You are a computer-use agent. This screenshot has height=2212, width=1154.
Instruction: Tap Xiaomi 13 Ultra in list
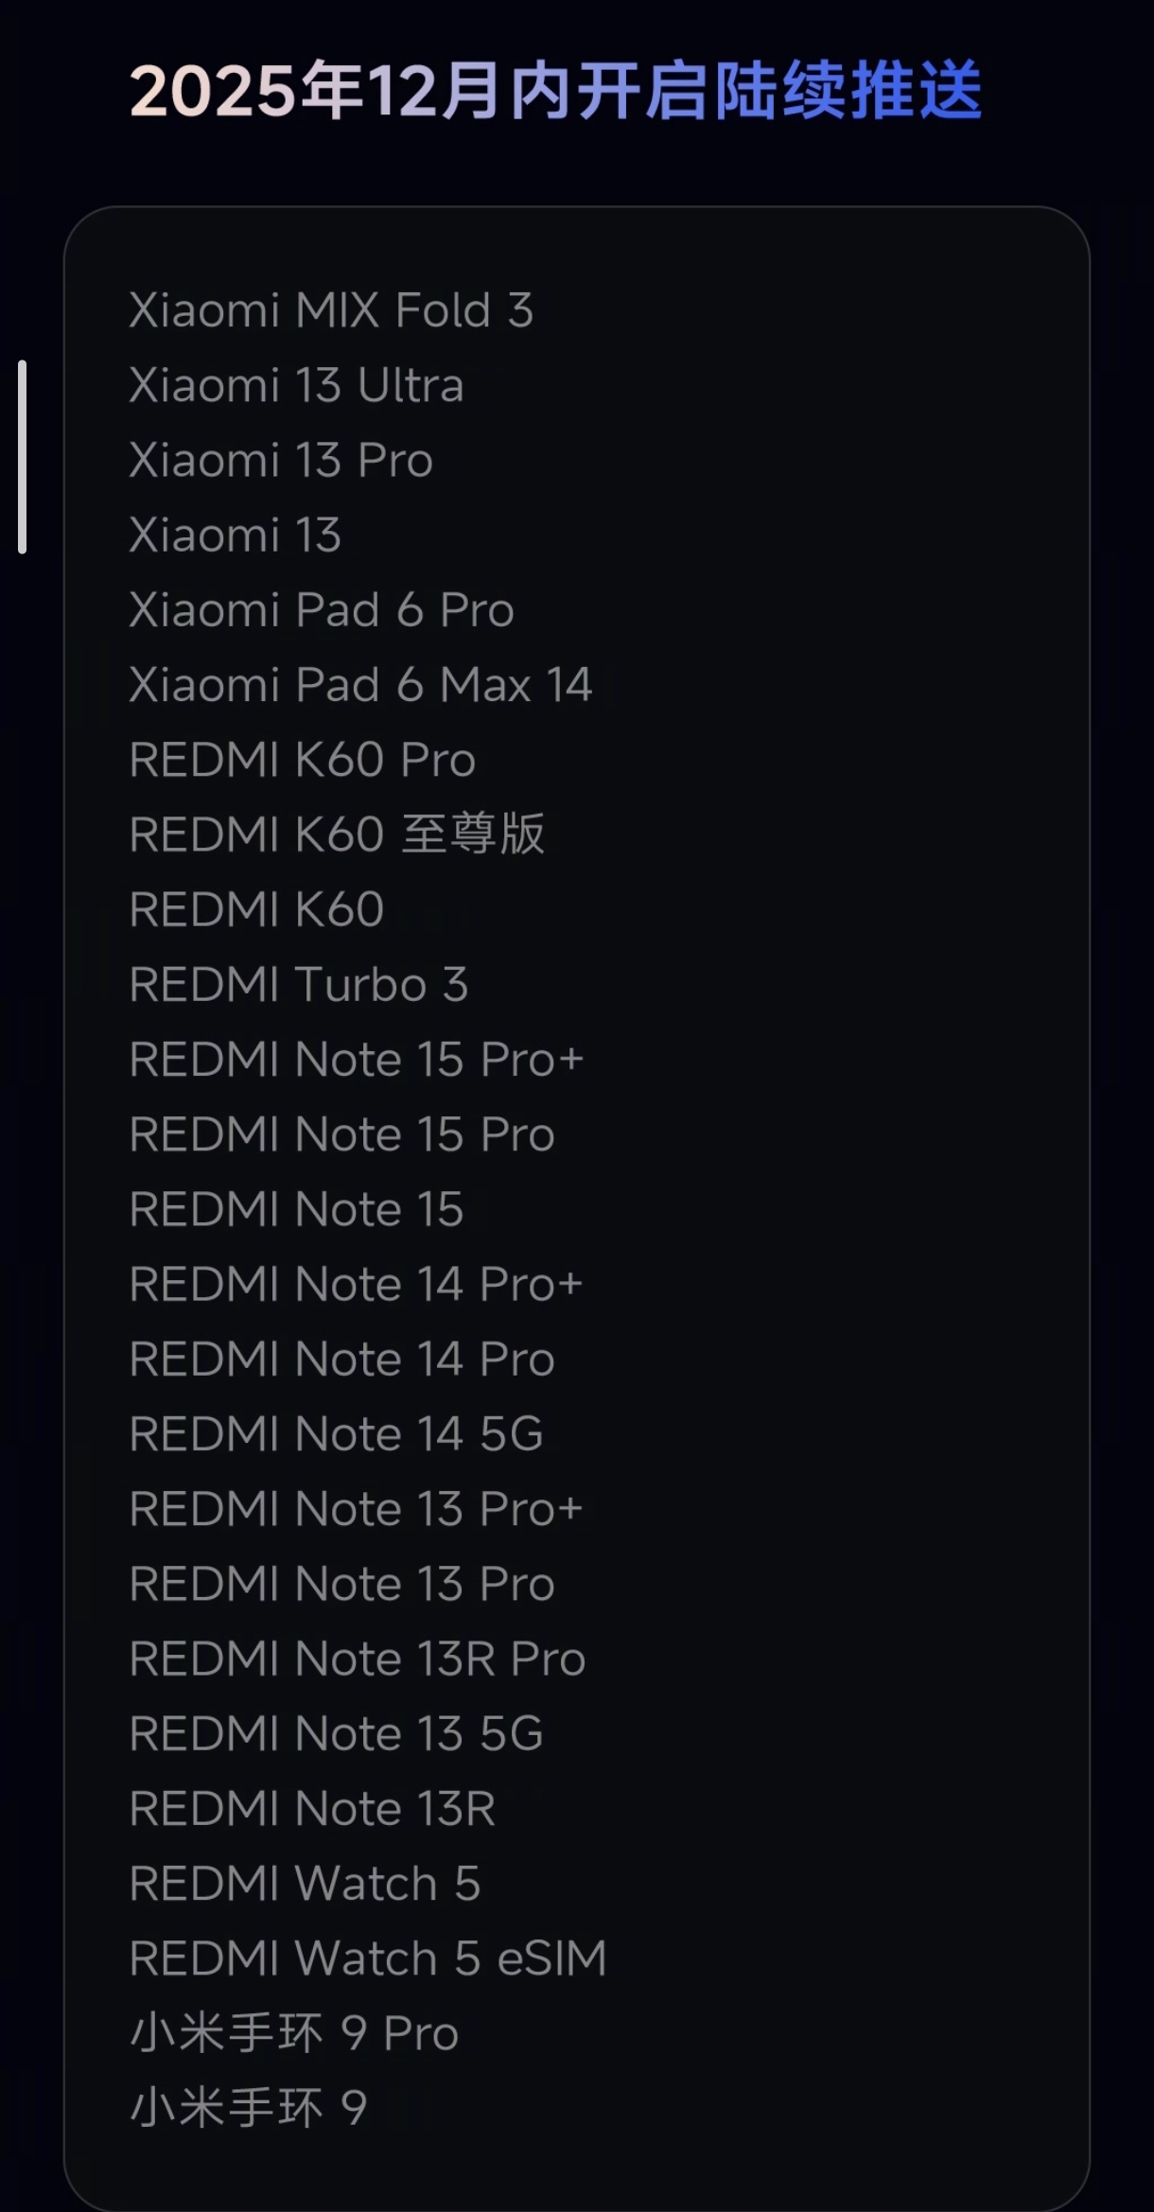(x=296, y=385)
